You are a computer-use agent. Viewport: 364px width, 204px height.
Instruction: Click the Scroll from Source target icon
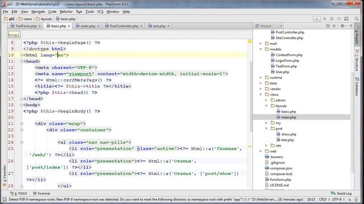point(328,26)
